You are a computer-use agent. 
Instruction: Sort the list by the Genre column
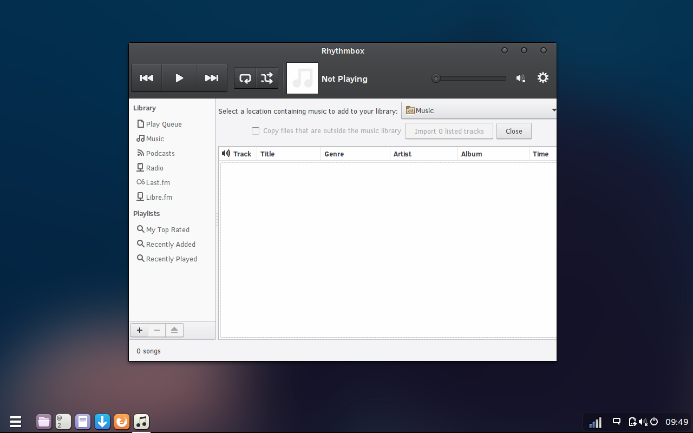click(356, 154)
